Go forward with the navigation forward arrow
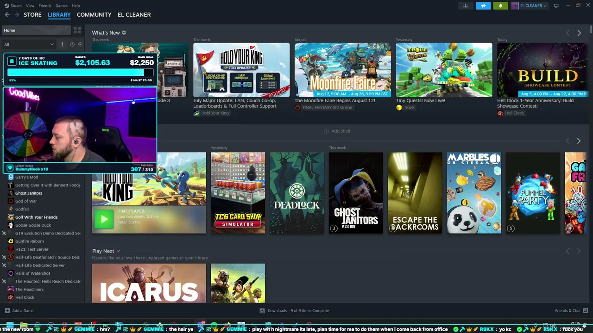Viewport: 593px width, 333px height. coord(17,15)
